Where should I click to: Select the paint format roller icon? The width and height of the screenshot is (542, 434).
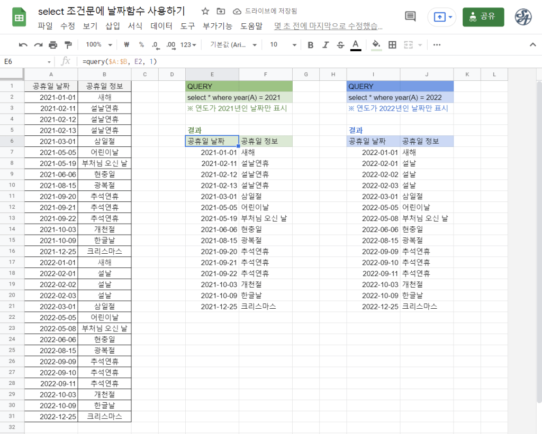68,45
